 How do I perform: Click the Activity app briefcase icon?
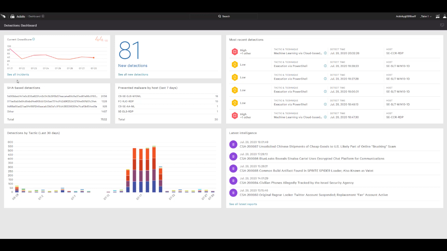pos(12,16)
